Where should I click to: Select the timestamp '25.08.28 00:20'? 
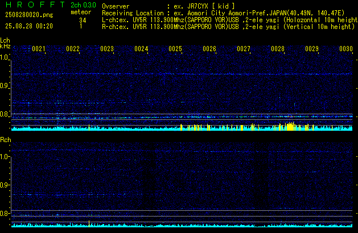tap(29, 26)
